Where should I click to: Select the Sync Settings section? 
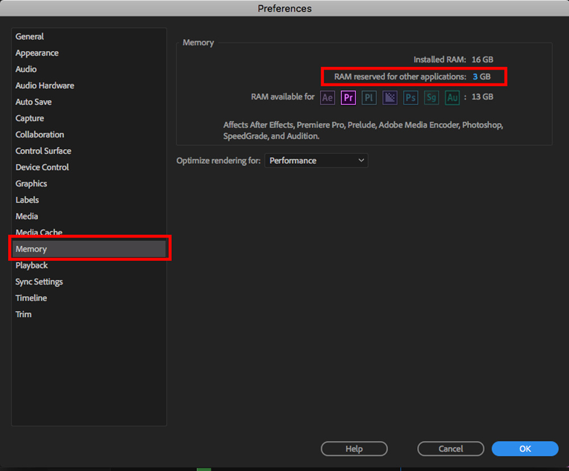(39, 281)
